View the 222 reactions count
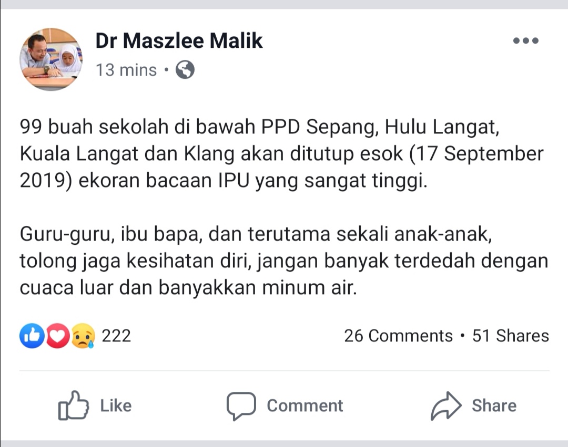Screen dimensions: 568x447 pos(116,336)
